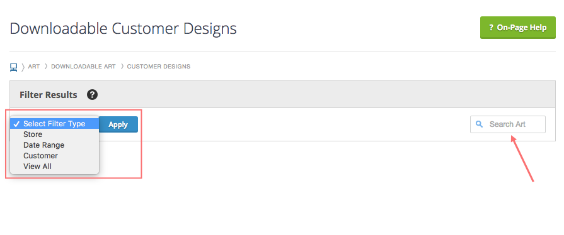Click the Downloadable Customer Designs page title
Screen dimensions: 564x235
click(123, 28)
